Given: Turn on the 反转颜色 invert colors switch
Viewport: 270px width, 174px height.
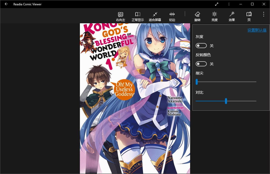Looking at the screenshot, I should [201, 64].
